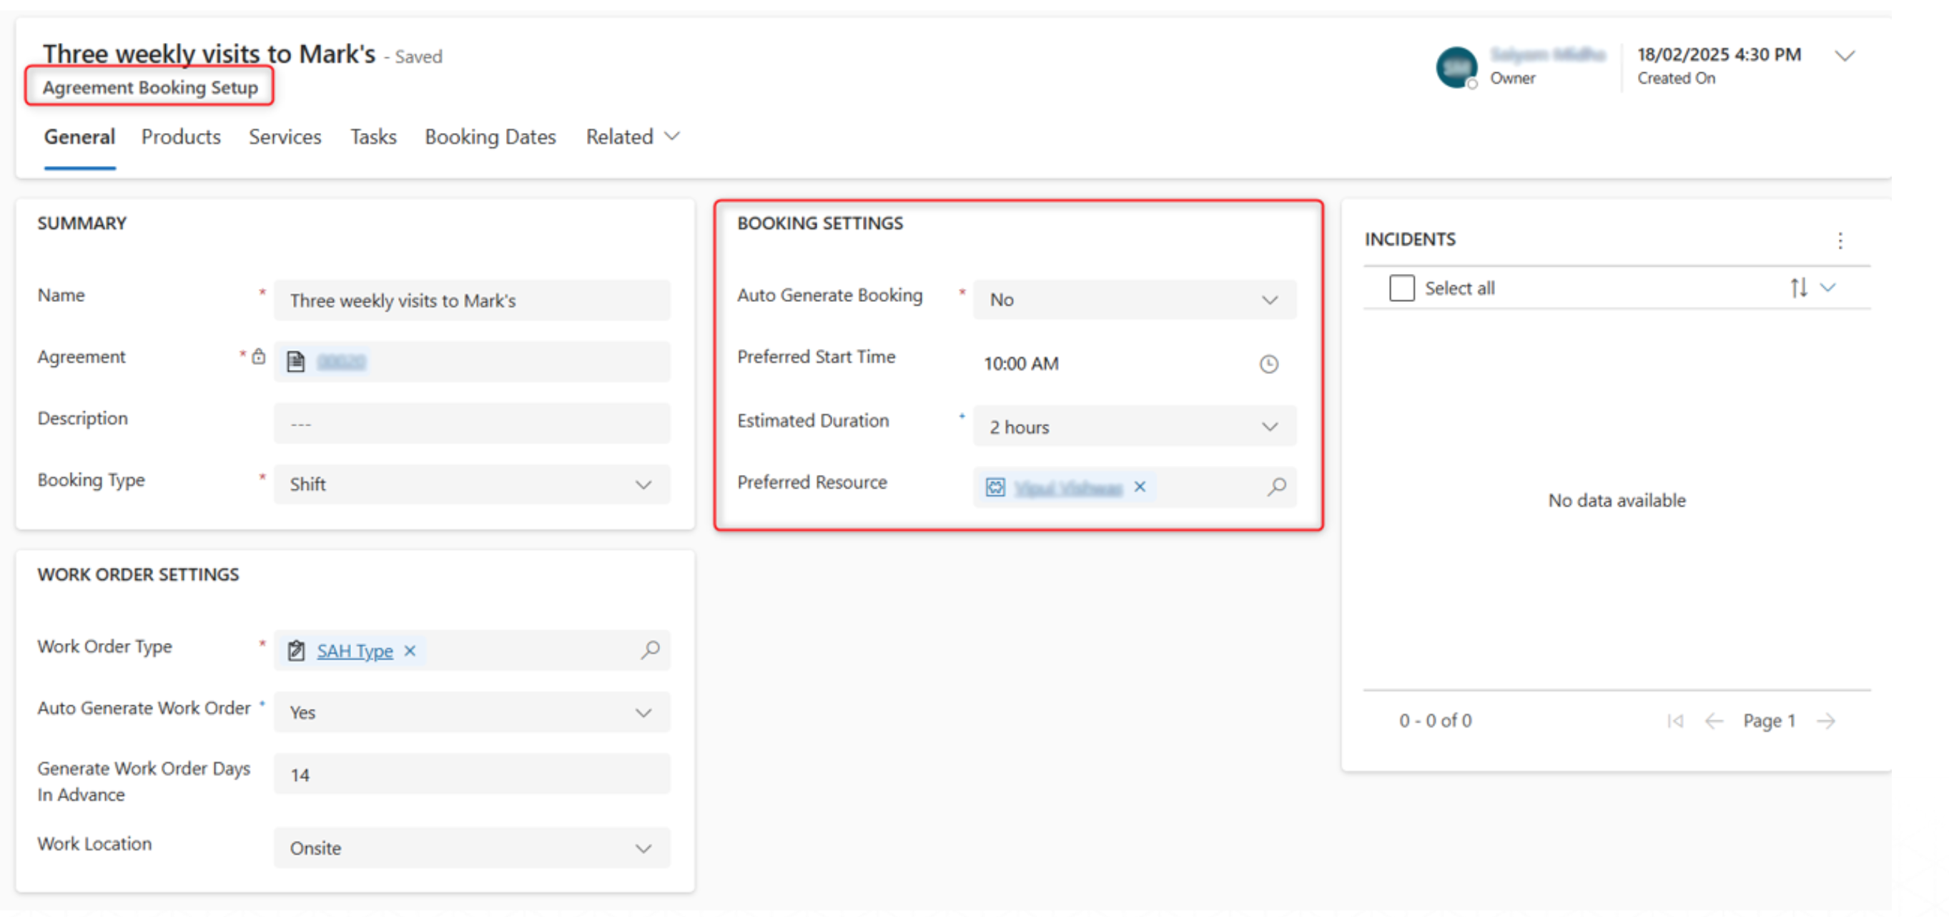This screenshot has width=1949, height=917.
Task: Go to previous page in Incidents
Action: point(1714,721)
